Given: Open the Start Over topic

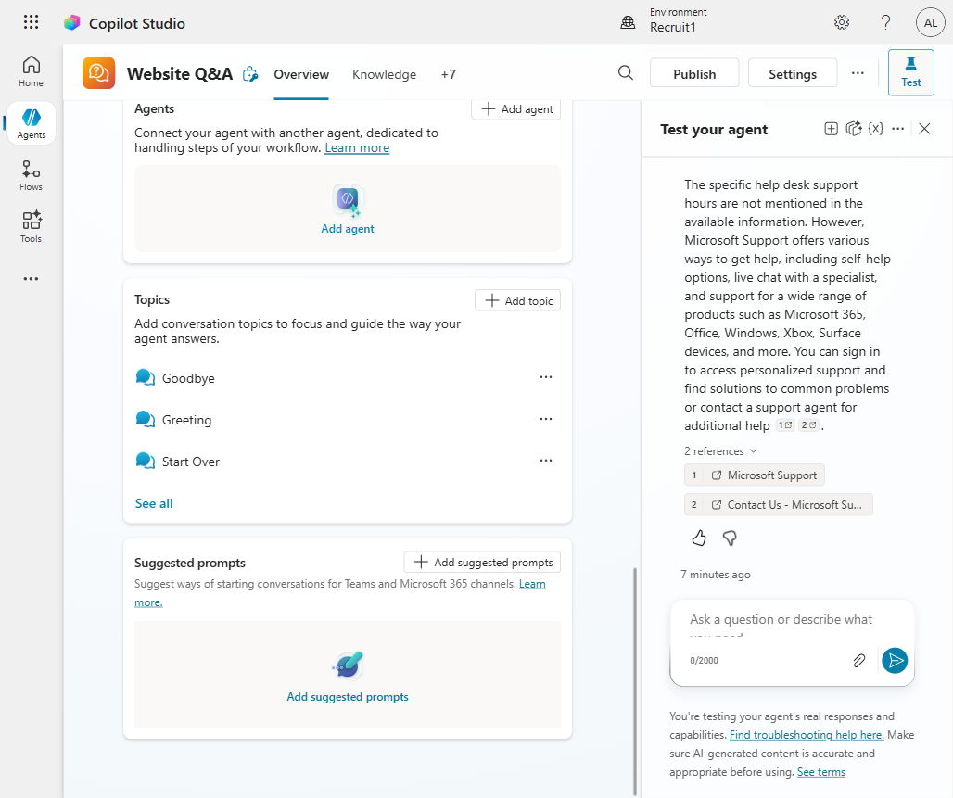Looking at the screenshot, I should (x=191, y=462).
